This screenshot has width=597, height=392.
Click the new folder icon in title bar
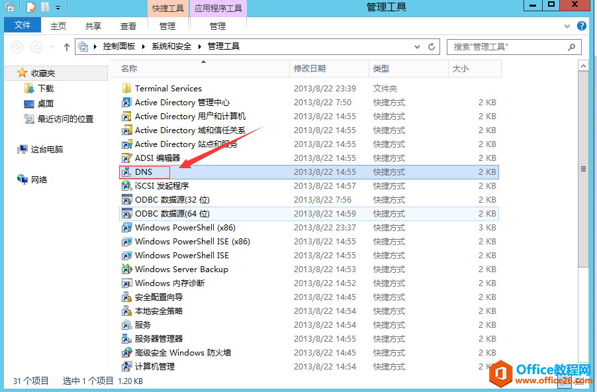(45, 7)
